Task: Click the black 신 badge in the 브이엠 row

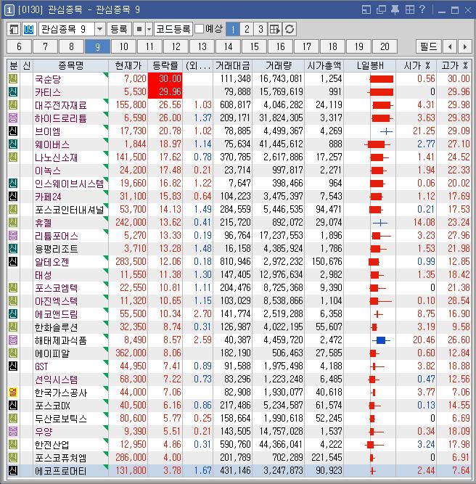Action: pos(12,131)
